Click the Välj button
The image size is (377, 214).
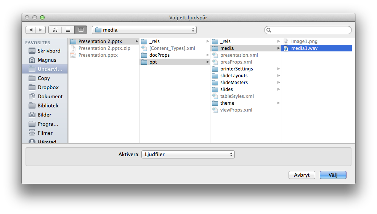pyautogui.click(x=333, y=175)
